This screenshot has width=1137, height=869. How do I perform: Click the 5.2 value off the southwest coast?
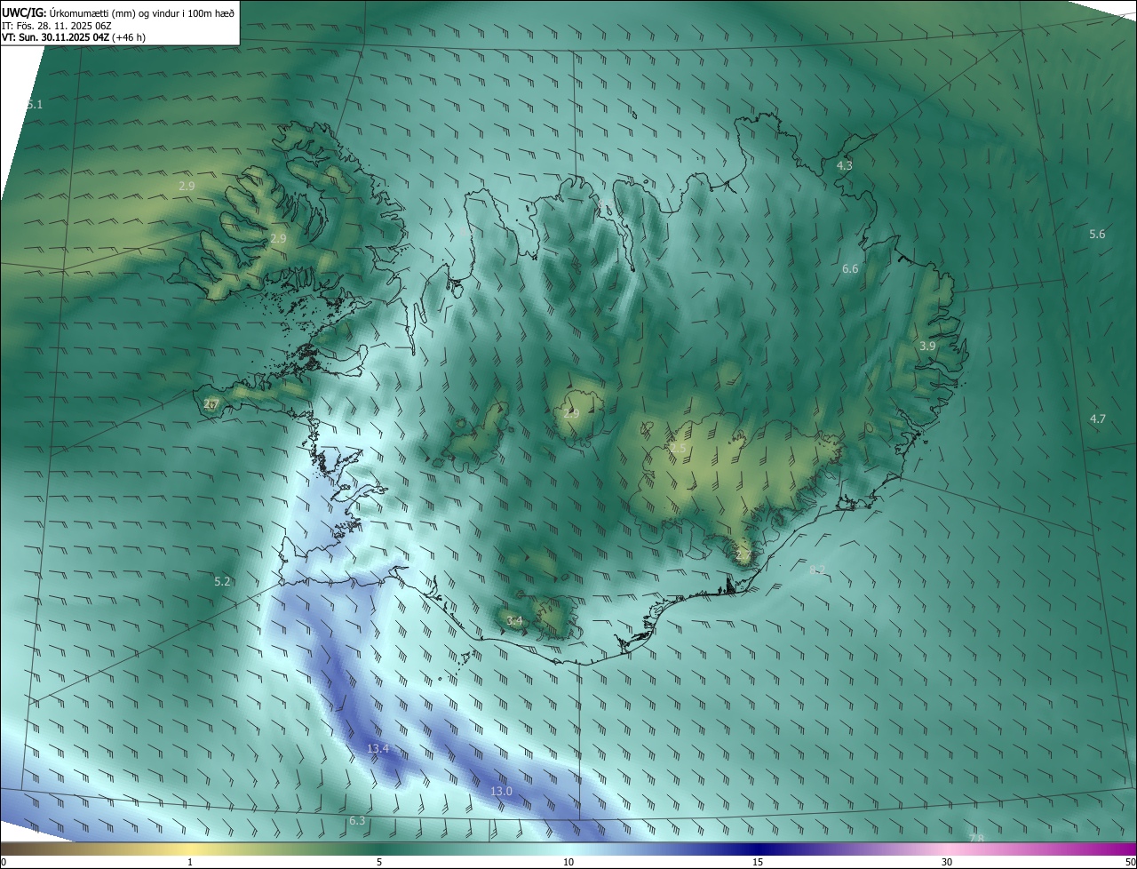[222, 582]
